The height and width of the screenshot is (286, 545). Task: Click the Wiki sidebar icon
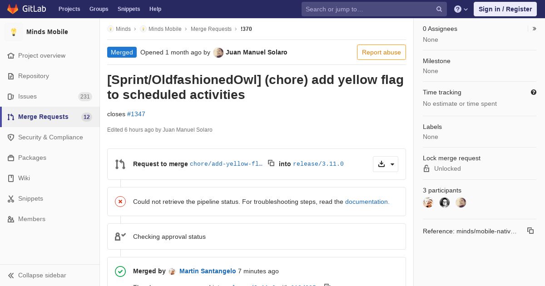11,178
